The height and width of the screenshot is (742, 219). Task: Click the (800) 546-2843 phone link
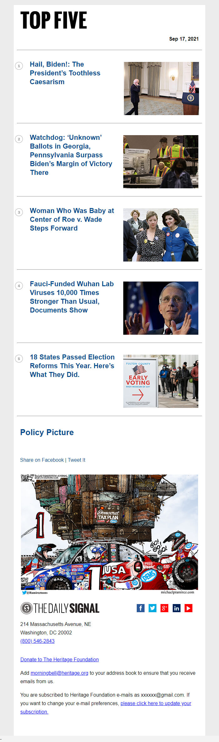coord(38,641)
